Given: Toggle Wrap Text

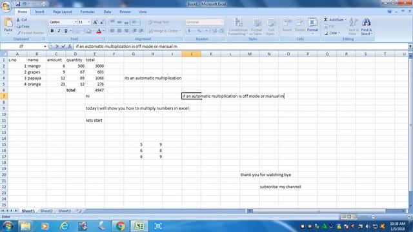Looking at the screenshot, I should (158, 22).
